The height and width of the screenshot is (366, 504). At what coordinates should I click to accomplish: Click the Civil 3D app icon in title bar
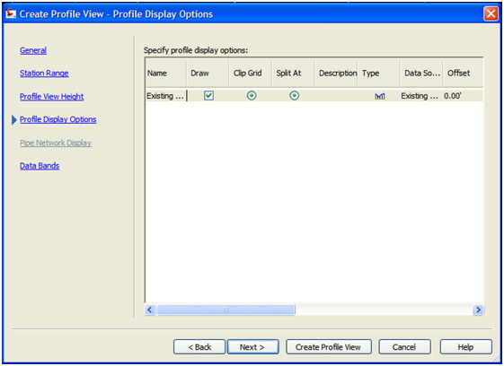(x=10, y=13)
